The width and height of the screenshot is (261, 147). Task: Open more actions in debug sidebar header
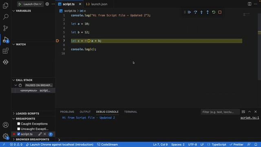tap(53, 4)
